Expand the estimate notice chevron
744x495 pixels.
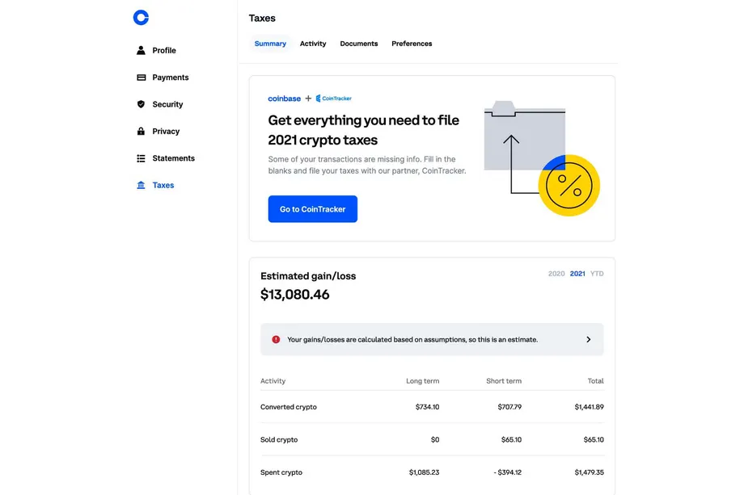coord(589,339)
